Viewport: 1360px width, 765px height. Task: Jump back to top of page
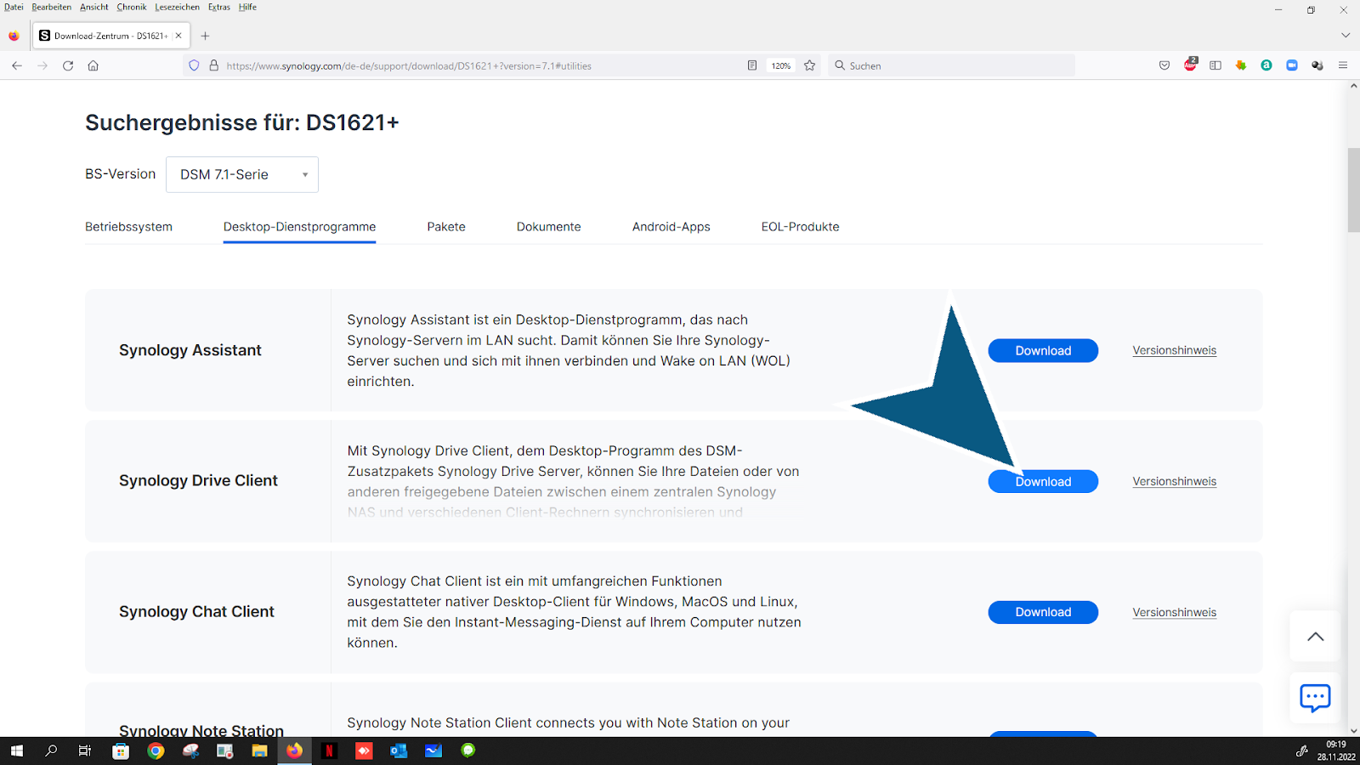tap(1315, 636)
